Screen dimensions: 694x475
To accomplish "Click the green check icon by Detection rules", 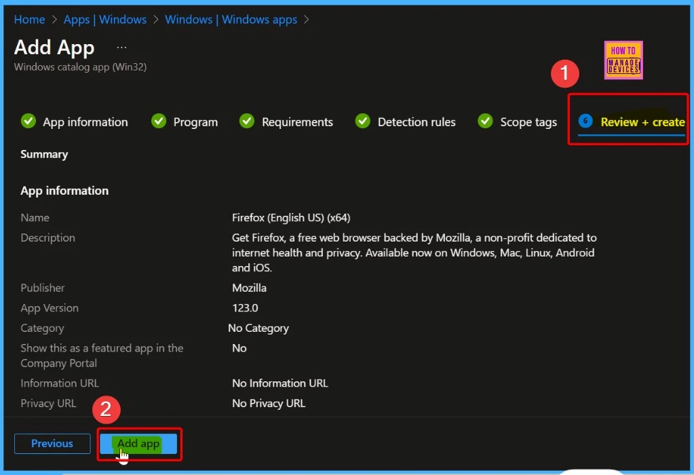I will (362, 121).
